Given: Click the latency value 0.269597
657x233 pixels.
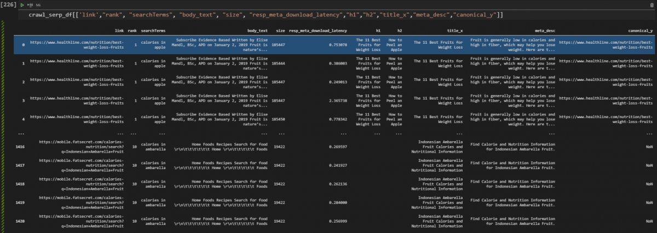Looking at the screenshot, I should coord(338,147).
